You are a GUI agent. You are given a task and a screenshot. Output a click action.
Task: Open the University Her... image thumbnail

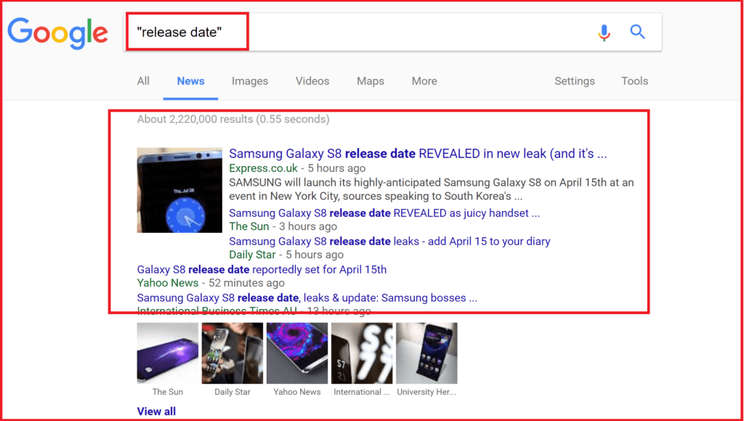pos(426,353)
